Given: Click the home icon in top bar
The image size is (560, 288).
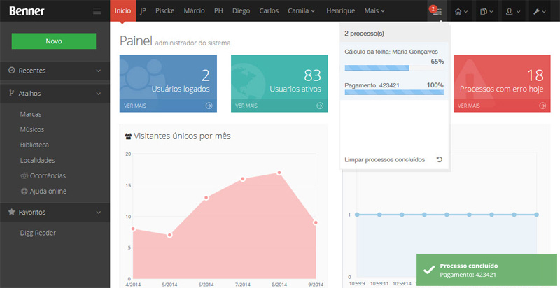Looking at the screenshot, I should pyautogui.click(x=462, y=11).
